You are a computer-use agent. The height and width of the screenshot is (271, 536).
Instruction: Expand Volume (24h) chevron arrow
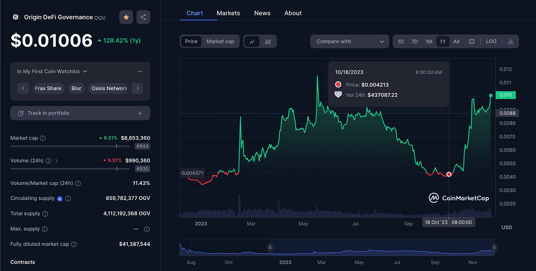pyautogui.click(x=56, y=161)
